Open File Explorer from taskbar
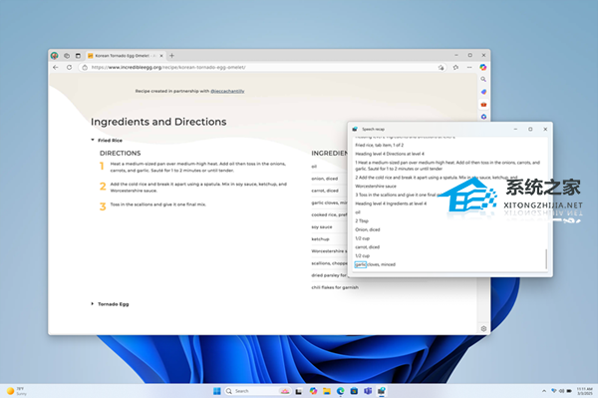The width and height of the screenshot is (598, 398). pyautogui.click(x=327, y=391)
